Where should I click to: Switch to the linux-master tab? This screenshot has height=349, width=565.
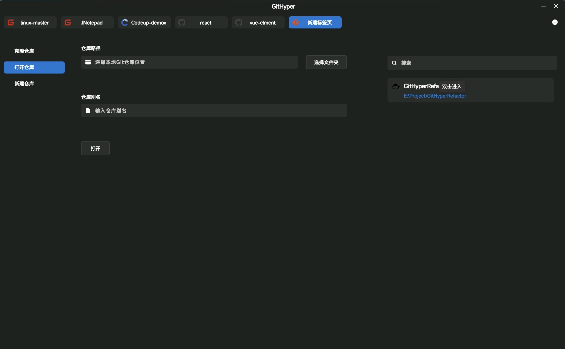(x=30, y=22)
